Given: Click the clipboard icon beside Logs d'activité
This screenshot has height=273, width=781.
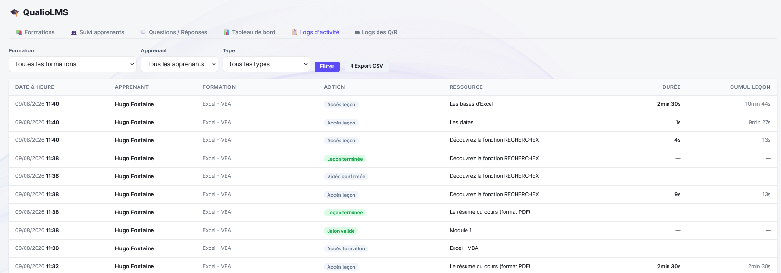Looking at the screenshot, I should (x=295, y=32).
